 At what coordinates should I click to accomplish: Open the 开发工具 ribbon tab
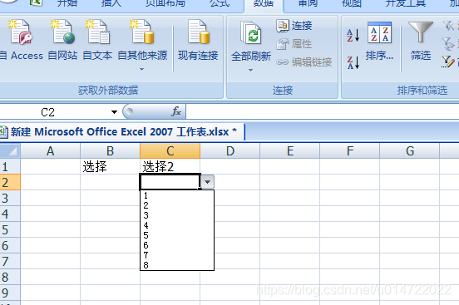click(x=406, y=3)
